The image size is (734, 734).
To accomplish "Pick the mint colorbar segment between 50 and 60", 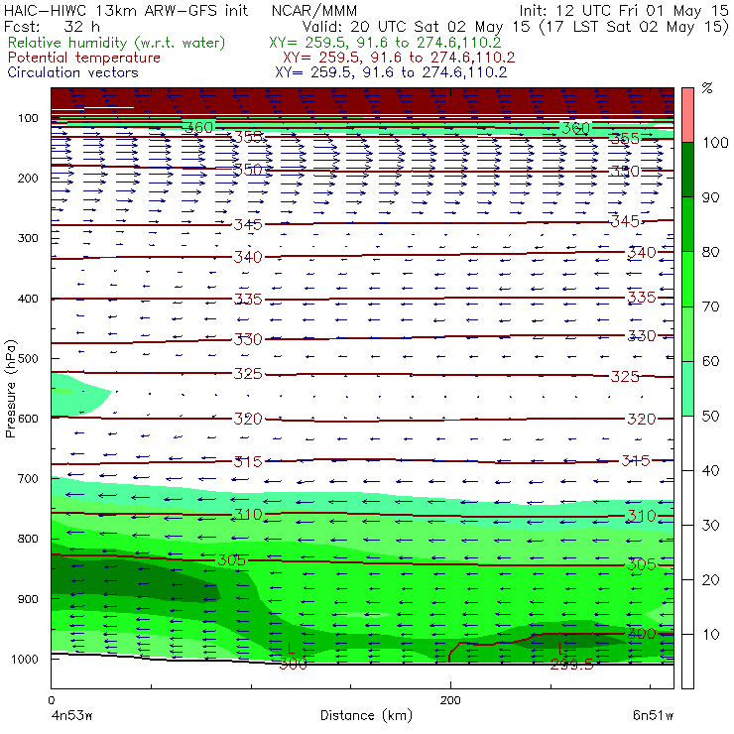I will coord(687,389).
